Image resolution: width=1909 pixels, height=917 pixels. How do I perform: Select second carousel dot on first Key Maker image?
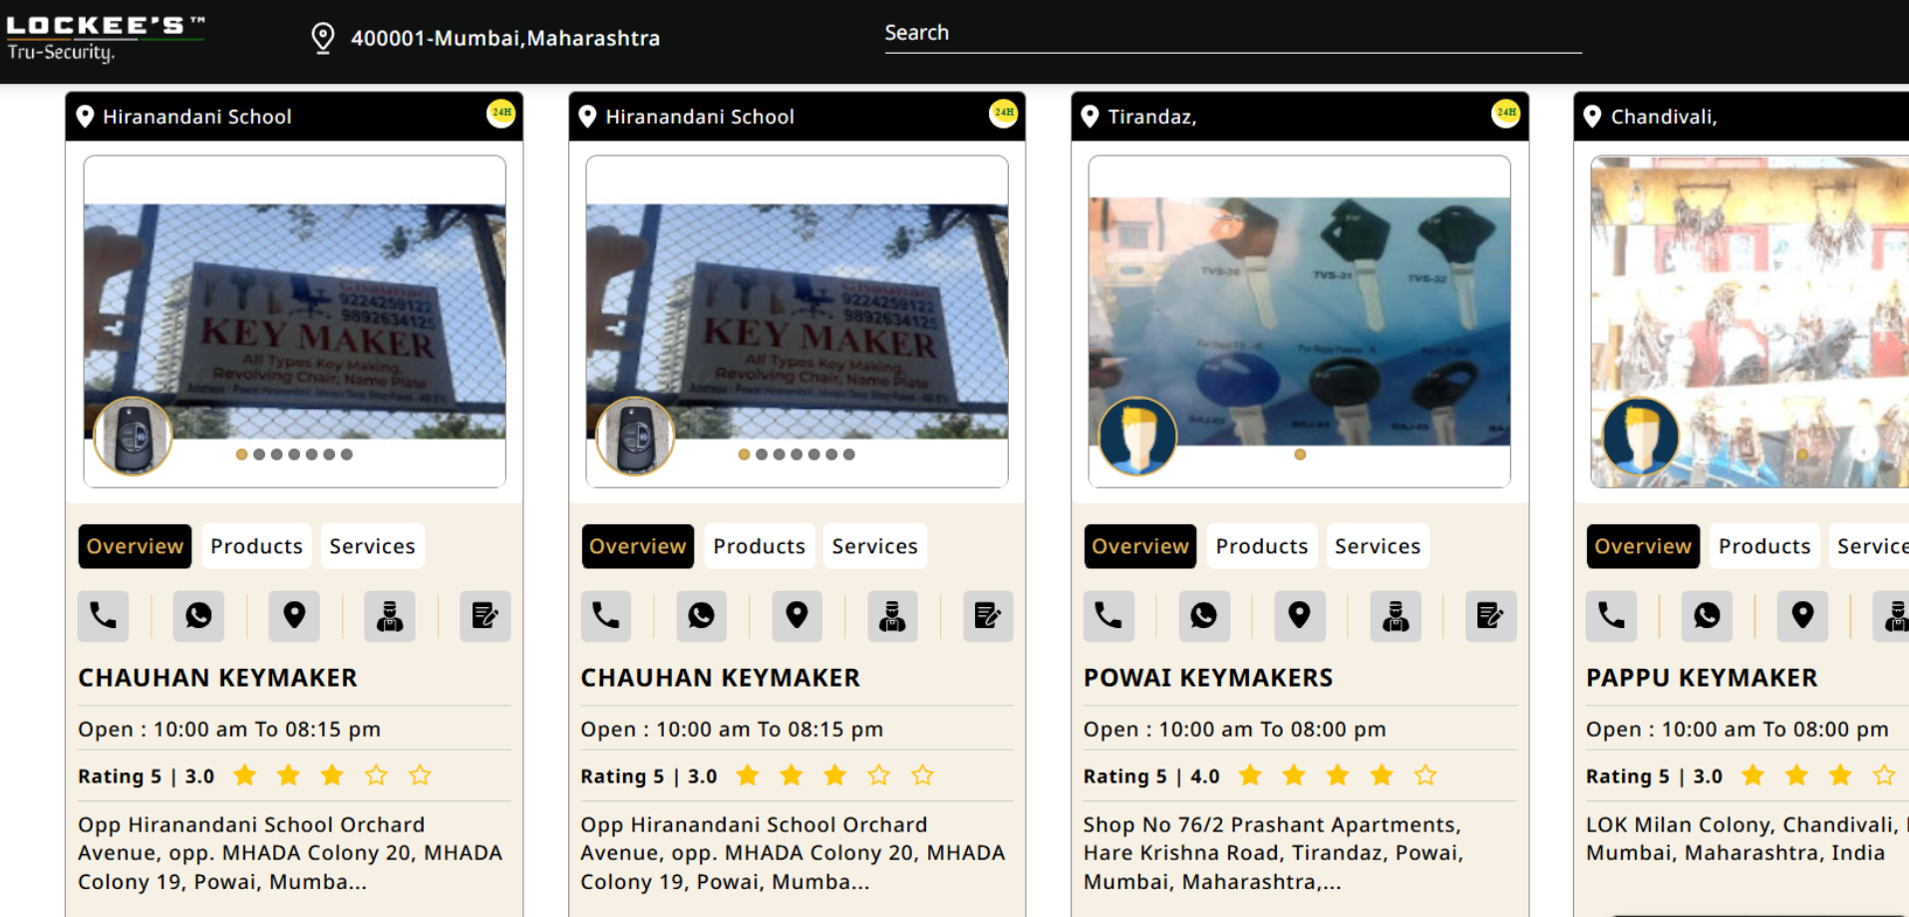click(259, 455)
